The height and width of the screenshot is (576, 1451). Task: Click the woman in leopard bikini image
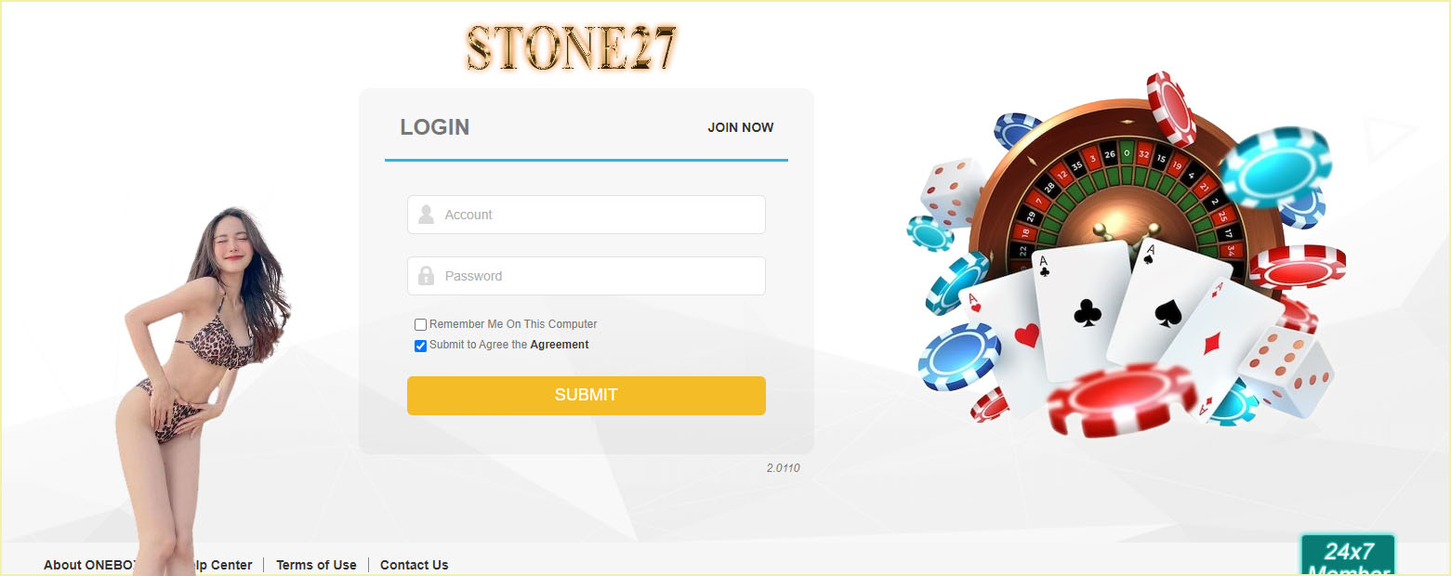(x=200, y=390)
